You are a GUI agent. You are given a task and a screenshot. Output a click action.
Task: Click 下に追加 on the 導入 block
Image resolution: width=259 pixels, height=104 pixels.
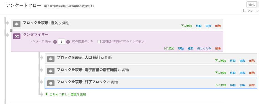pos(186,26)
